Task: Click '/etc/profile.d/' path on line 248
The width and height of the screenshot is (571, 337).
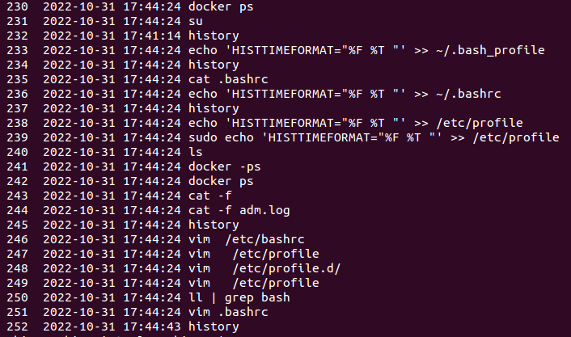Action: (x=286, y=268)
